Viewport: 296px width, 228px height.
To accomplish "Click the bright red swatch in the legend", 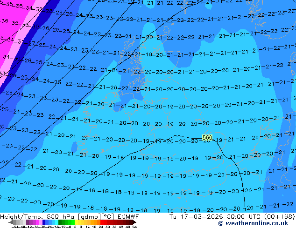I will tap(102, 222).
